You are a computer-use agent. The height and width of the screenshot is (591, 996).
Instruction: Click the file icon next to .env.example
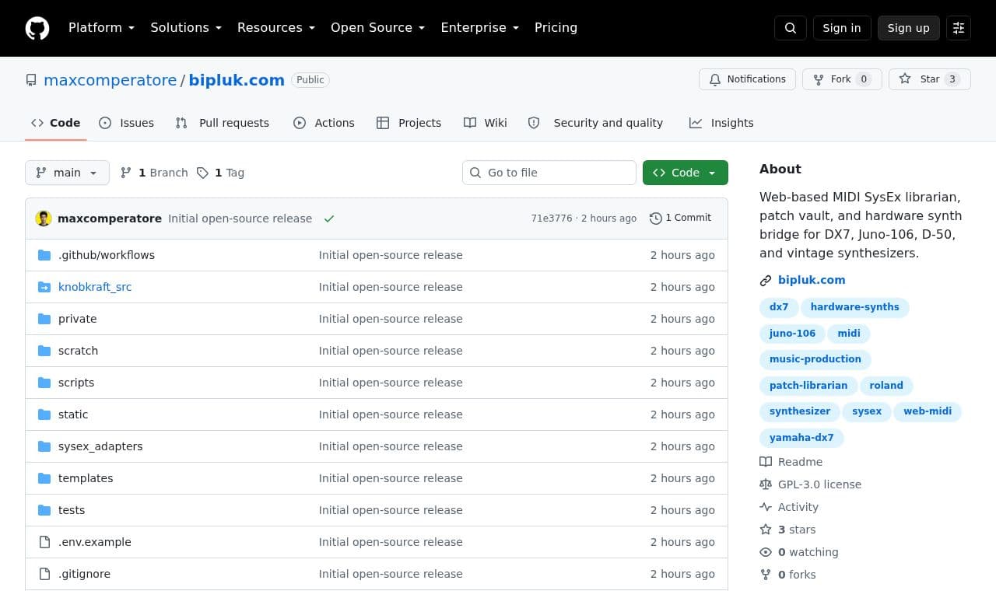click(44, 542)
